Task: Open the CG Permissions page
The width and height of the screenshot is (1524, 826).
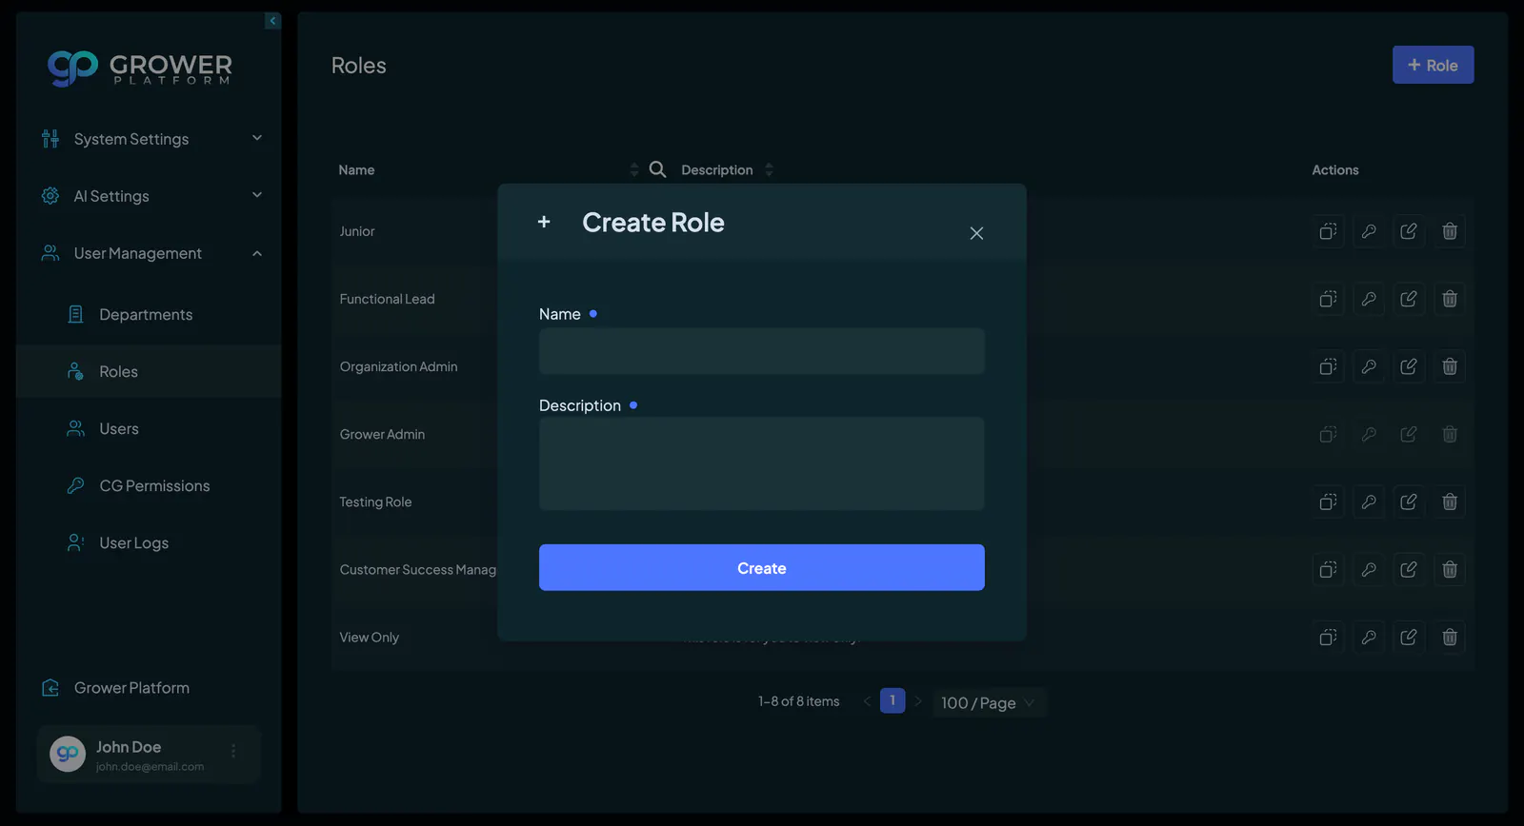Action: pos(154,485)
